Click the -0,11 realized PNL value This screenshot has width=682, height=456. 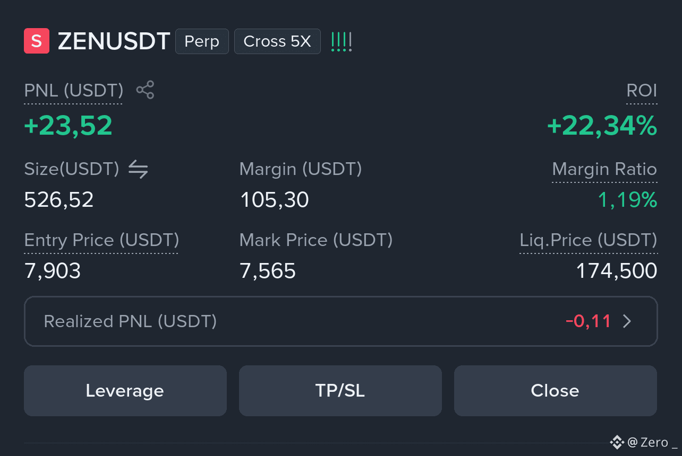click(x=589, y=321)
